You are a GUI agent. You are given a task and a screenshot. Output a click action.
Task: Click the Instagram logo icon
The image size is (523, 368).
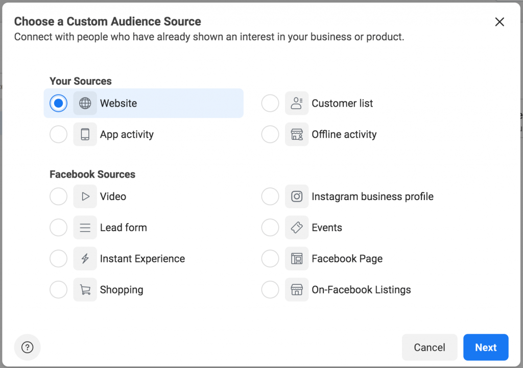pyautogui.click(x=297, y=197)
